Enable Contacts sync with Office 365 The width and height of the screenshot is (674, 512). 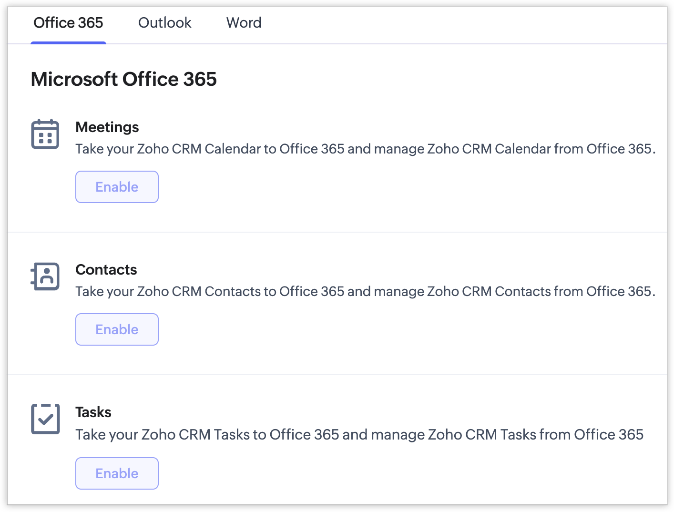(117, 329)
